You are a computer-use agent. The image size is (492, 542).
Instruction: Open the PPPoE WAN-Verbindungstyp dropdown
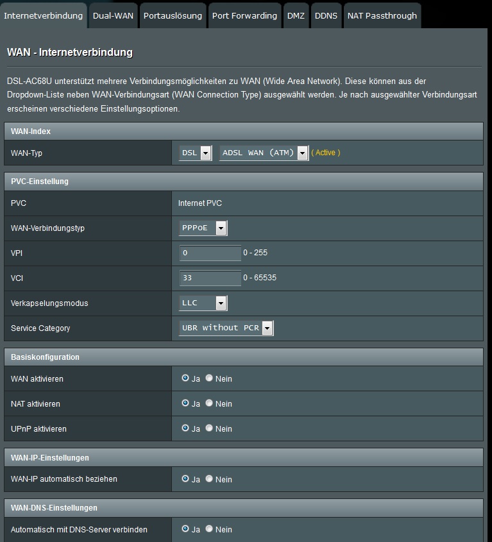pyautogui.click(x=203, y=228)
